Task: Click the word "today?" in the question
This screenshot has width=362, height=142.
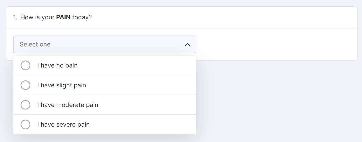Action: (82, 17)
